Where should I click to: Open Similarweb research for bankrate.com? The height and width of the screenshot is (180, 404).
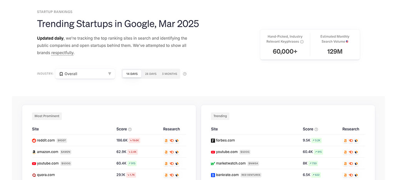click(356, 175)
